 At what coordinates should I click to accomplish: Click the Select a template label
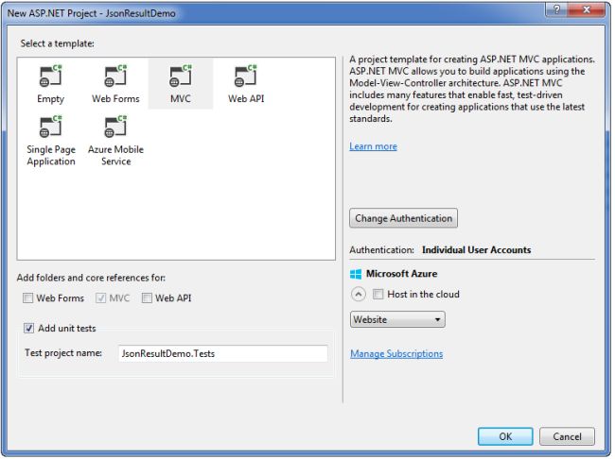tap(58, 43)
